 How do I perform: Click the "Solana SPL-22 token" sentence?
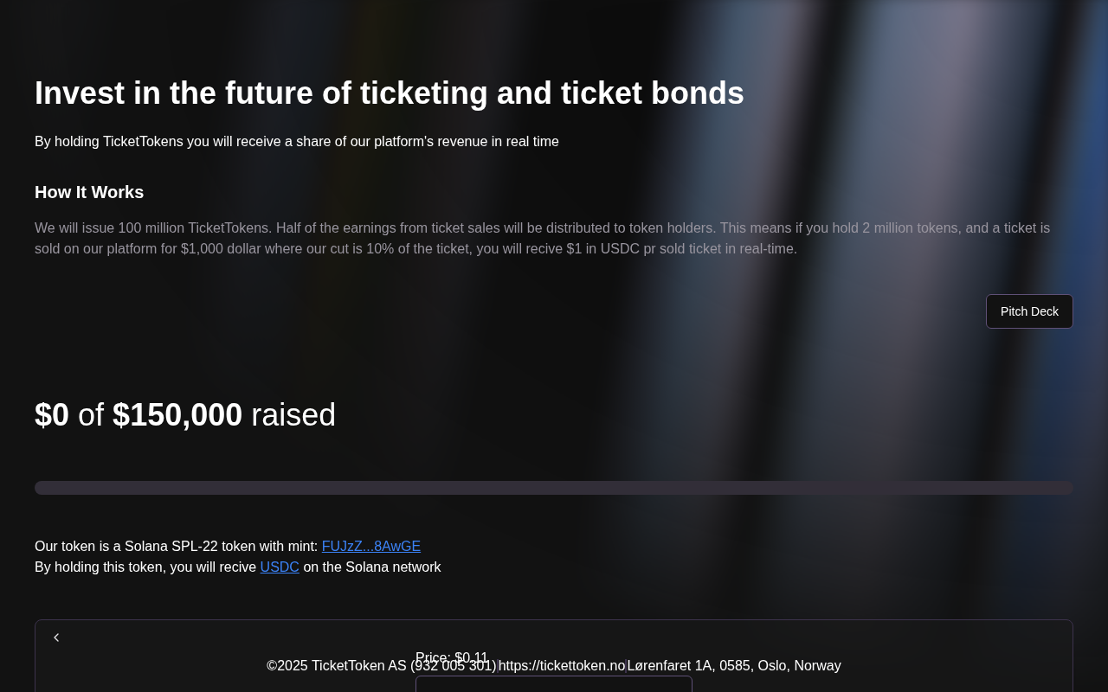coord(177,547)
